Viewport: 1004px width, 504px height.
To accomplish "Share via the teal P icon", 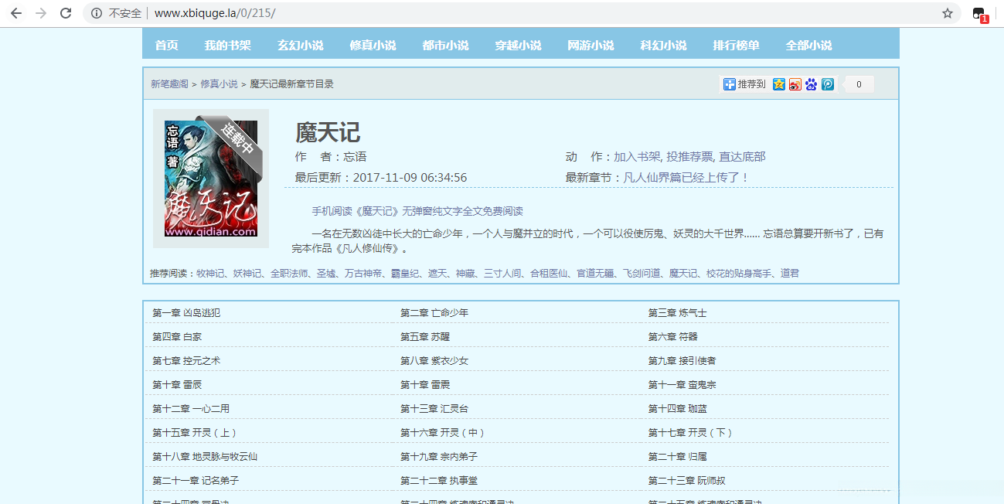I will tap(828, 84).
